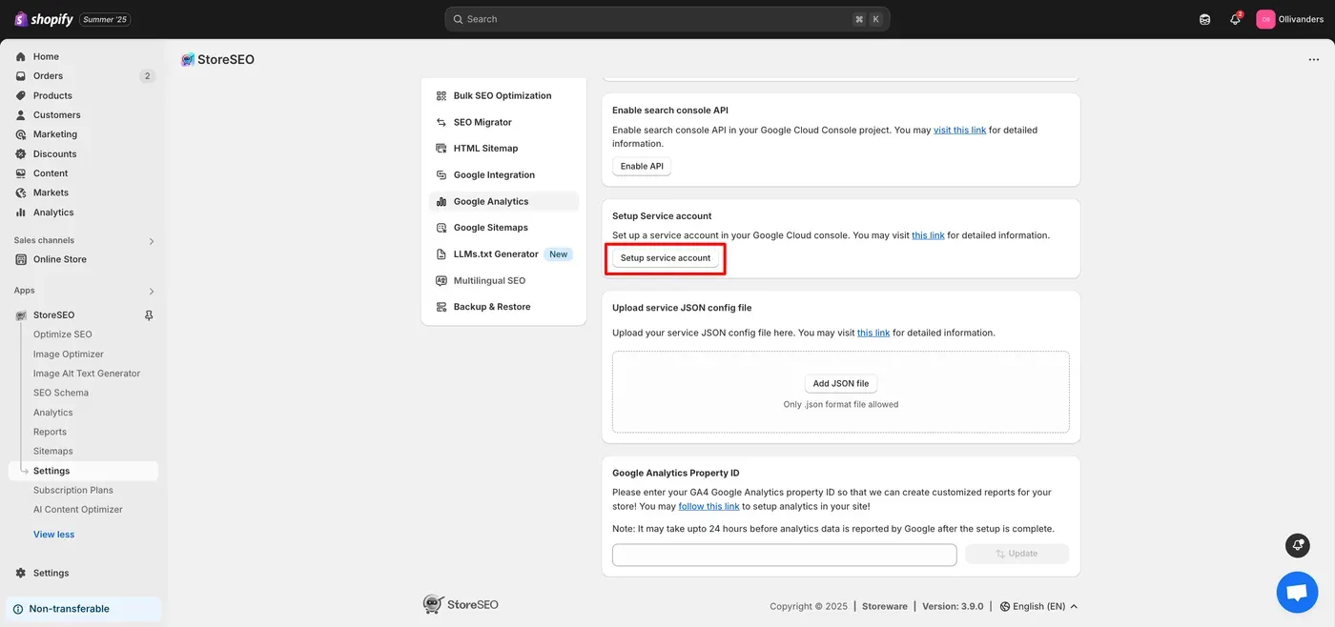The image size is (1335, 627).
Task: Open AI Content Optimizer item
Action: (78, 510)
